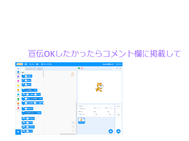Click the Choose a Backdrop round button
This screenshot has width=189, height=141.
pyautogui.click(x=119, y=131)
